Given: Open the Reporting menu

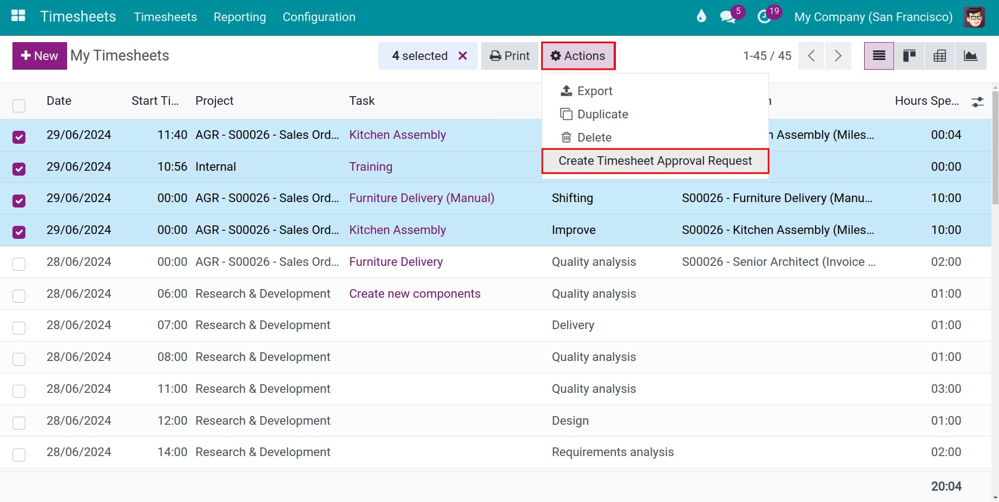Looking at the screenshot, I should click(240, 17).
